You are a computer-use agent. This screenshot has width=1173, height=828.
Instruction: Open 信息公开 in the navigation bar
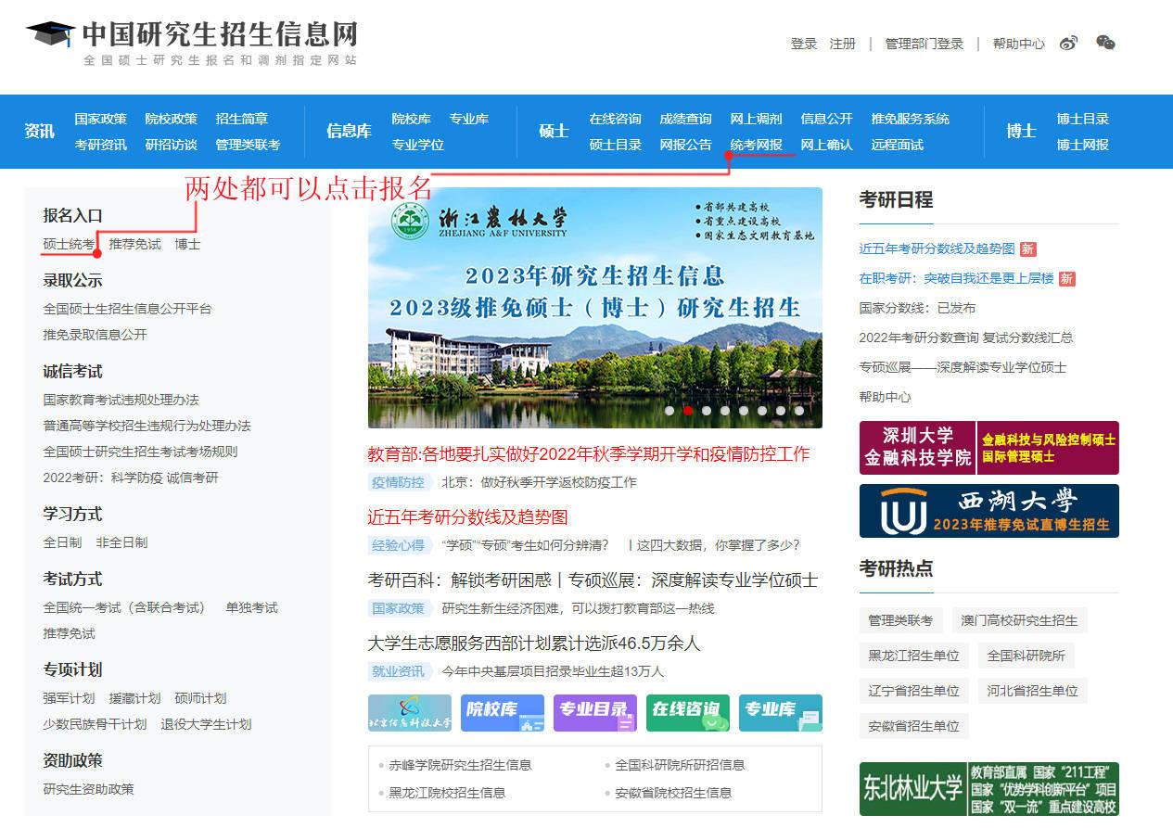[x=827, y=119]
